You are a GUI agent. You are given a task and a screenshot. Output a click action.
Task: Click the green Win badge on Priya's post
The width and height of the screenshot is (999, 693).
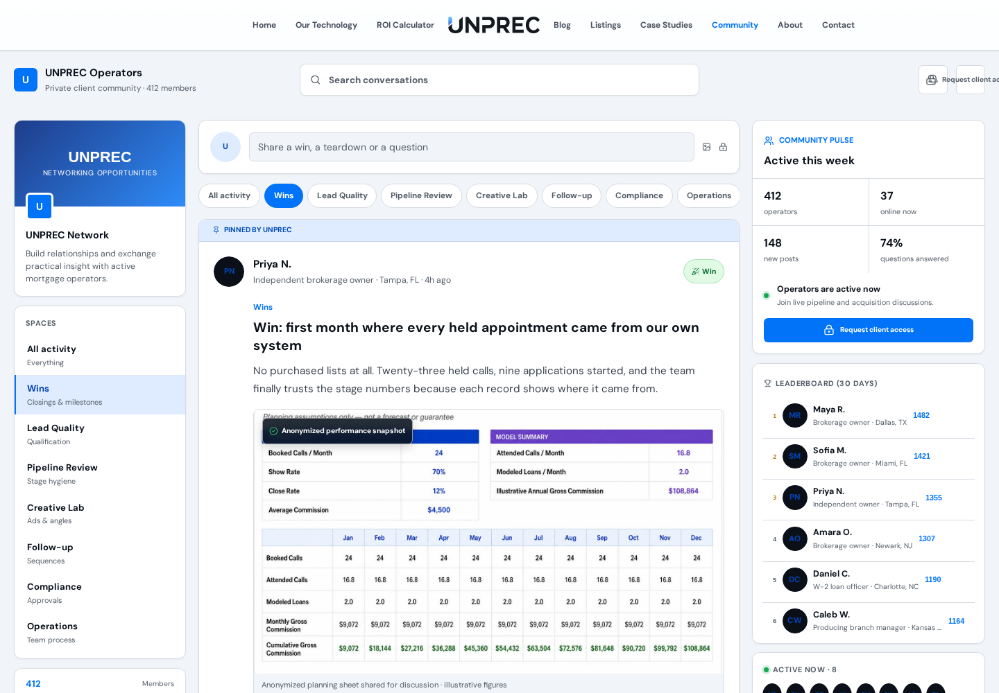[703, 272]
